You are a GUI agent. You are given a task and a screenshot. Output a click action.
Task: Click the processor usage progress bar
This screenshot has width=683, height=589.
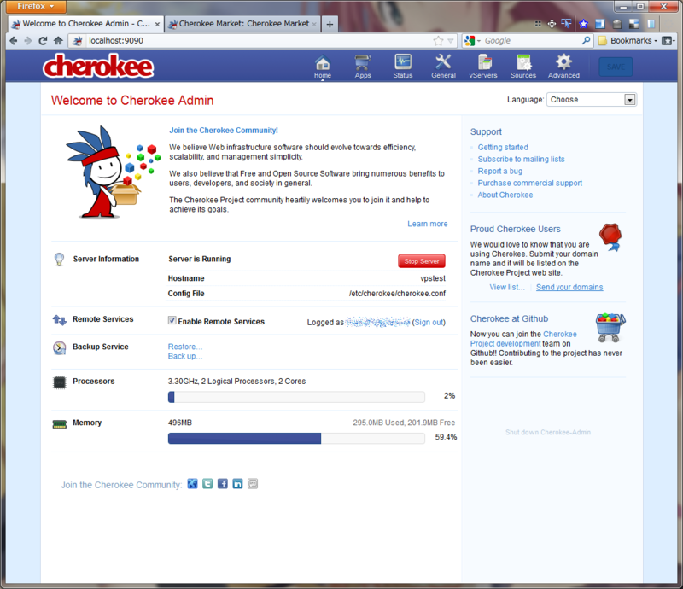(x=296, y=396)
